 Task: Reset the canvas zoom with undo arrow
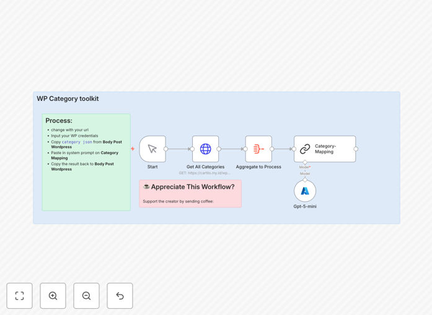[x=120, y=296]
